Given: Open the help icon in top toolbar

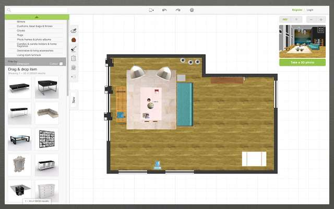Looking at the screenshot, I should click(x=192, y=10).
